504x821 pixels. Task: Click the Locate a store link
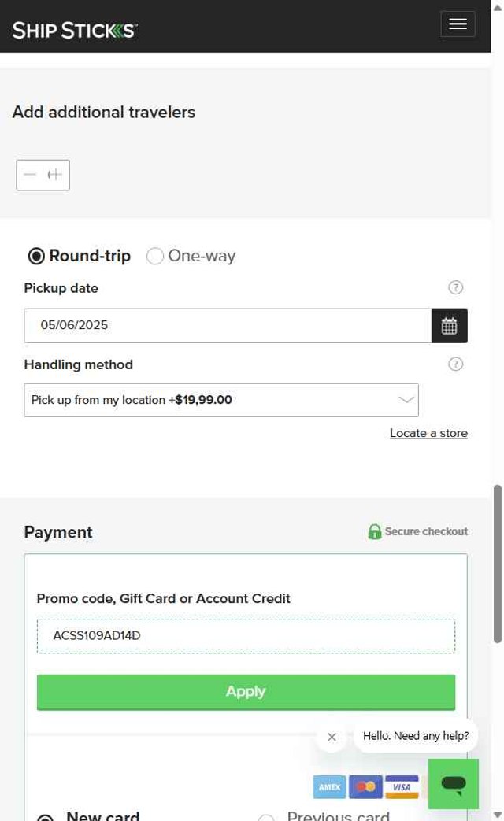428,433
